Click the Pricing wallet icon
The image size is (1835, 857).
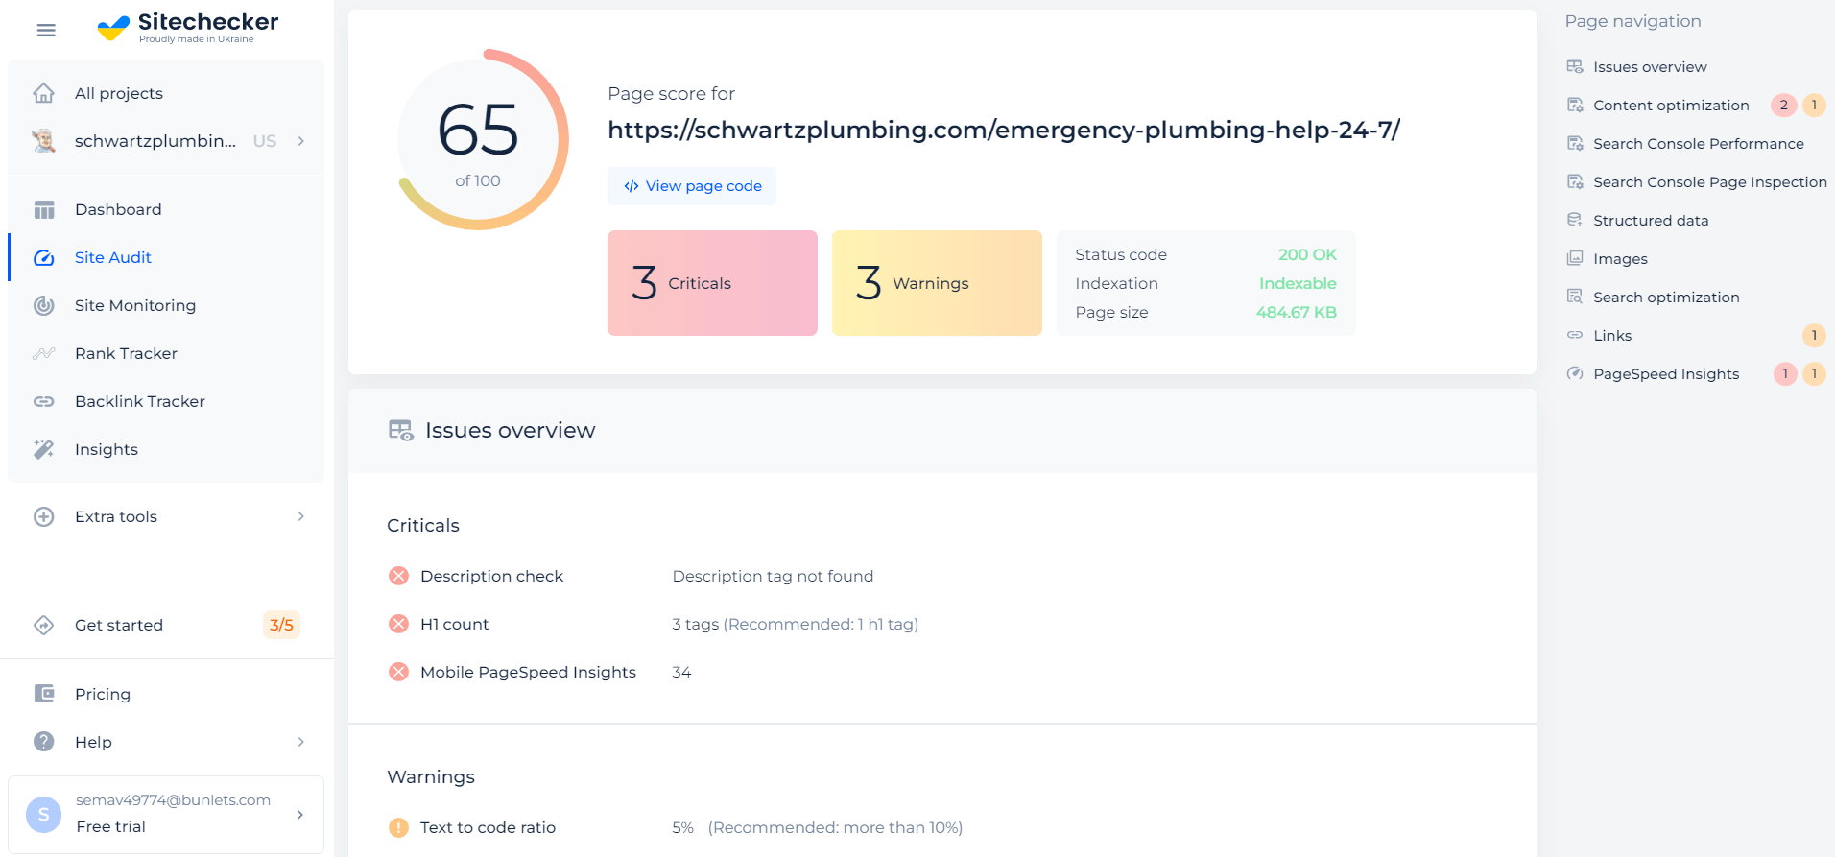pyautogui.click(x=44, y=693)
